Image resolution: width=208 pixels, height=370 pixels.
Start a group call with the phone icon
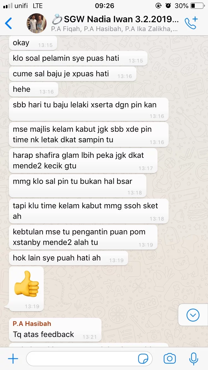pyautogui.click(x=191, y=23)
